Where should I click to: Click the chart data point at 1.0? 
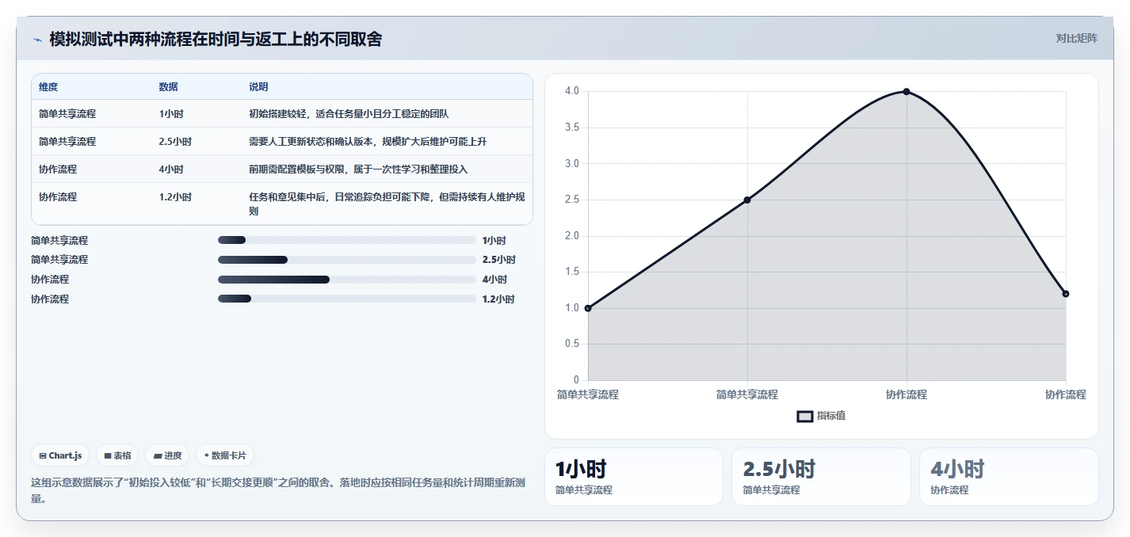coord(588,308)
